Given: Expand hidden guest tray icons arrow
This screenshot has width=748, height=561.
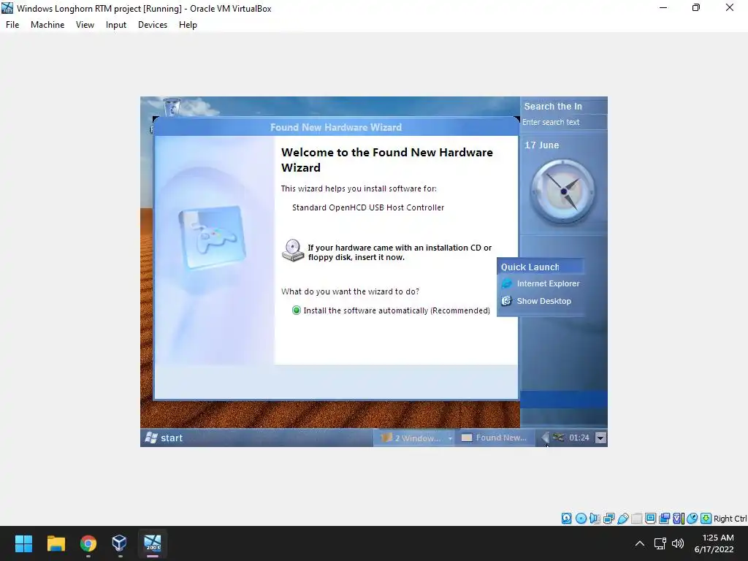Looking at the screenshot, I should click(545, 437).
